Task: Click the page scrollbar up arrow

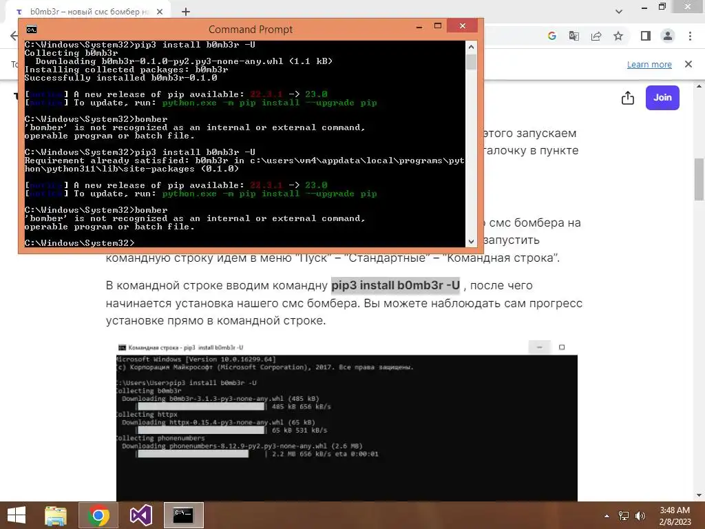Action: click(699, 86)
